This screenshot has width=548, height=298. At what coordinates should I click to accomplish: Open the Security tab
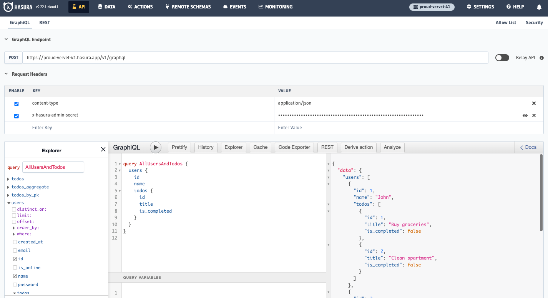[534, 23]
